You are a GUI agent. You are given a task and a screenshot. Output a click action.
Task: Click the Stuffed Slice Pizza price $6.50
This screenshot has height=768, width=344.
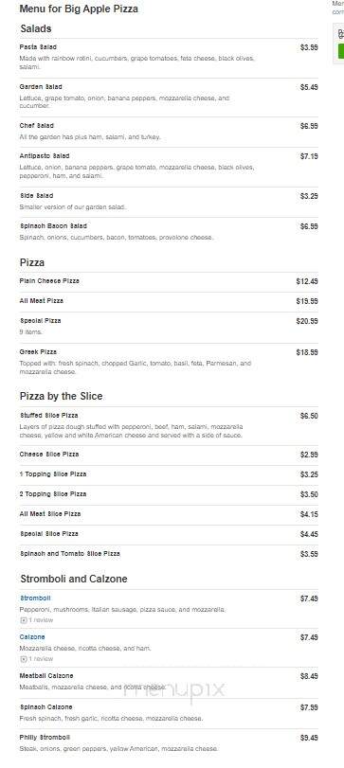309,416
